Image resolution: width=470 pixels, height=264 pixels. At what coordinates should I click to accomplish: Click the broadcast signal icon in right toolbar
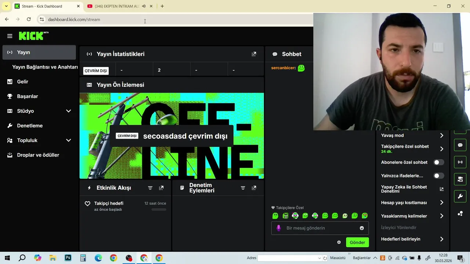pyautogui.click(x=460, y=162)
